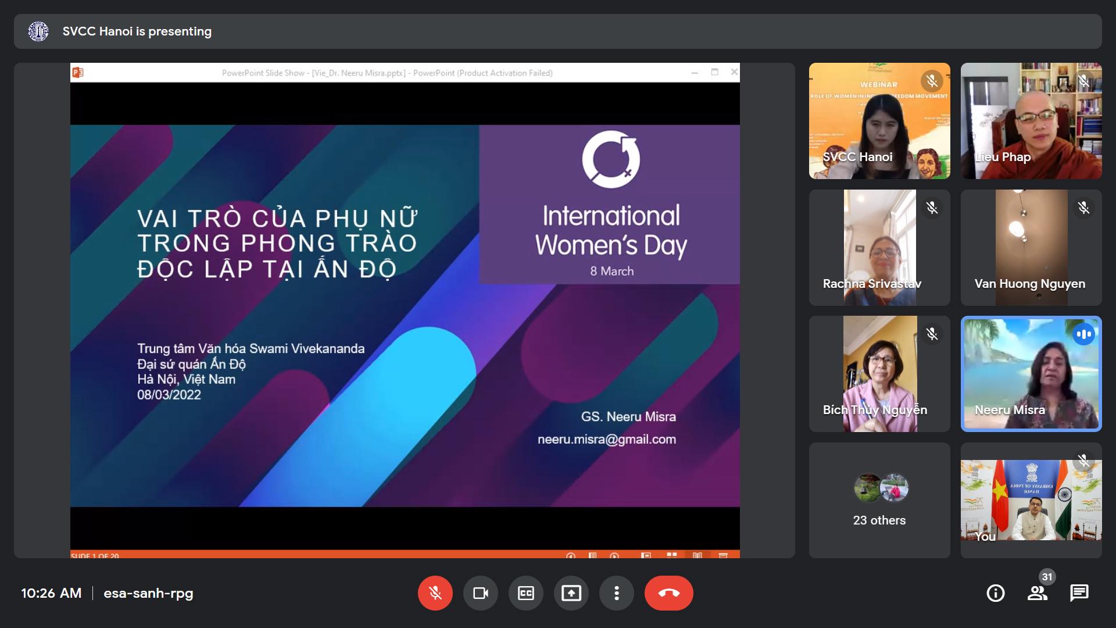The image size is (1116, 628).
Task: Turn on closed captions
Action: 525,593
